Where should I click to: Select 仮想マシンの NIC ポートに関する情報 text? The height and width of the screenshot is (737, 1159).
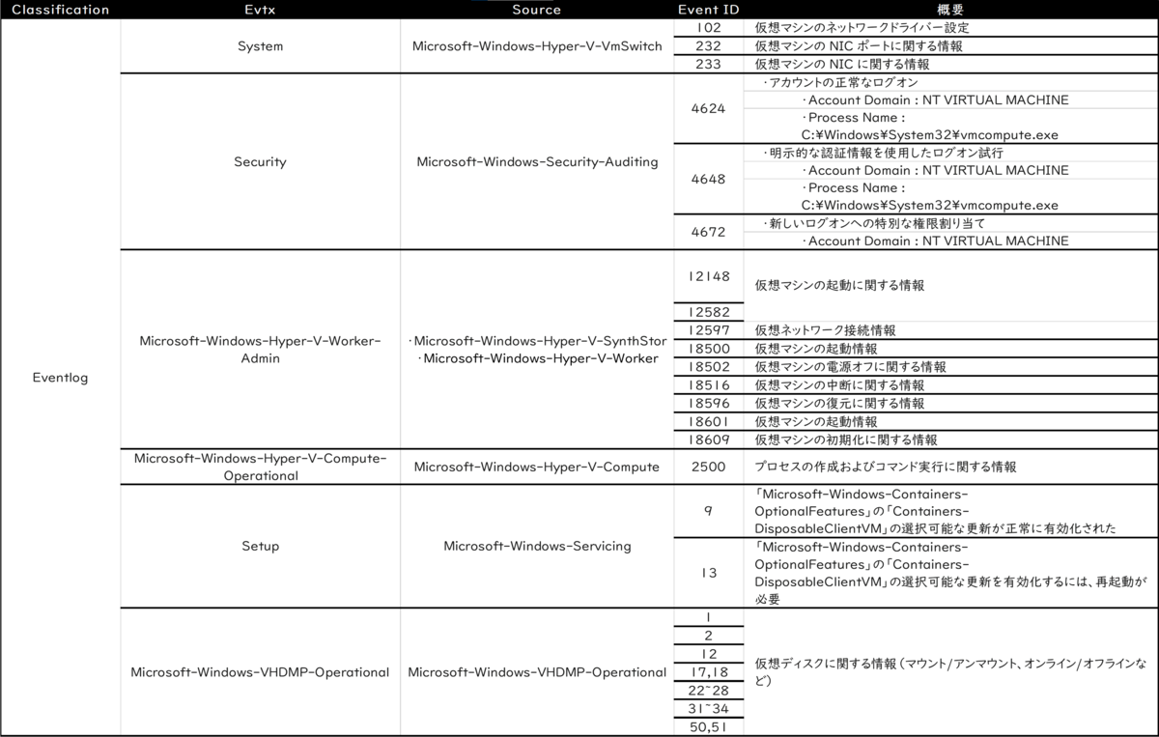click(858, 45)
